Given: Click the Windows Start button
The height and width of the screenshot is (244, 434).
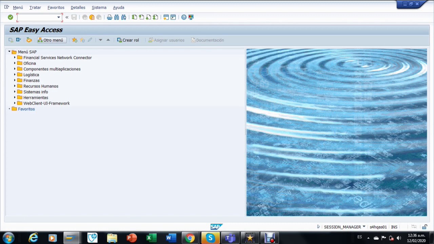Looking at the screenshot, I should (8, 238).
